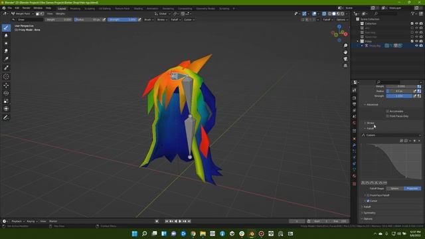Toggle camera view with camera icon
The width and height of the screenshot is (425, 239).
pyautogui.click(x=345, y=59)
